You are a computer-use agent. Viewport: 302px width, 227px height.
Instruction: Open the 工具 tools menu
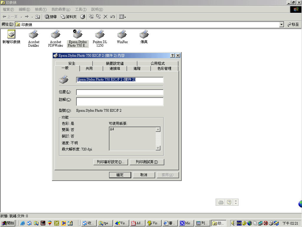(x=81, y=9)
